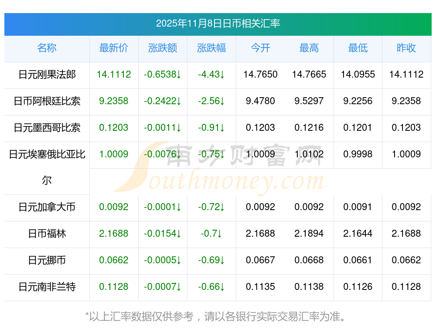Image resolution: width=436 pixels, height=330 pixels.
Task: Click the high price 14.7665
Action: click(309, 75)
